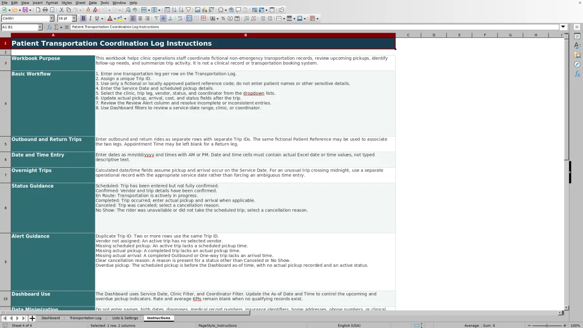Open the sidebar Navigator compass icon

click(x=577, y=64)
